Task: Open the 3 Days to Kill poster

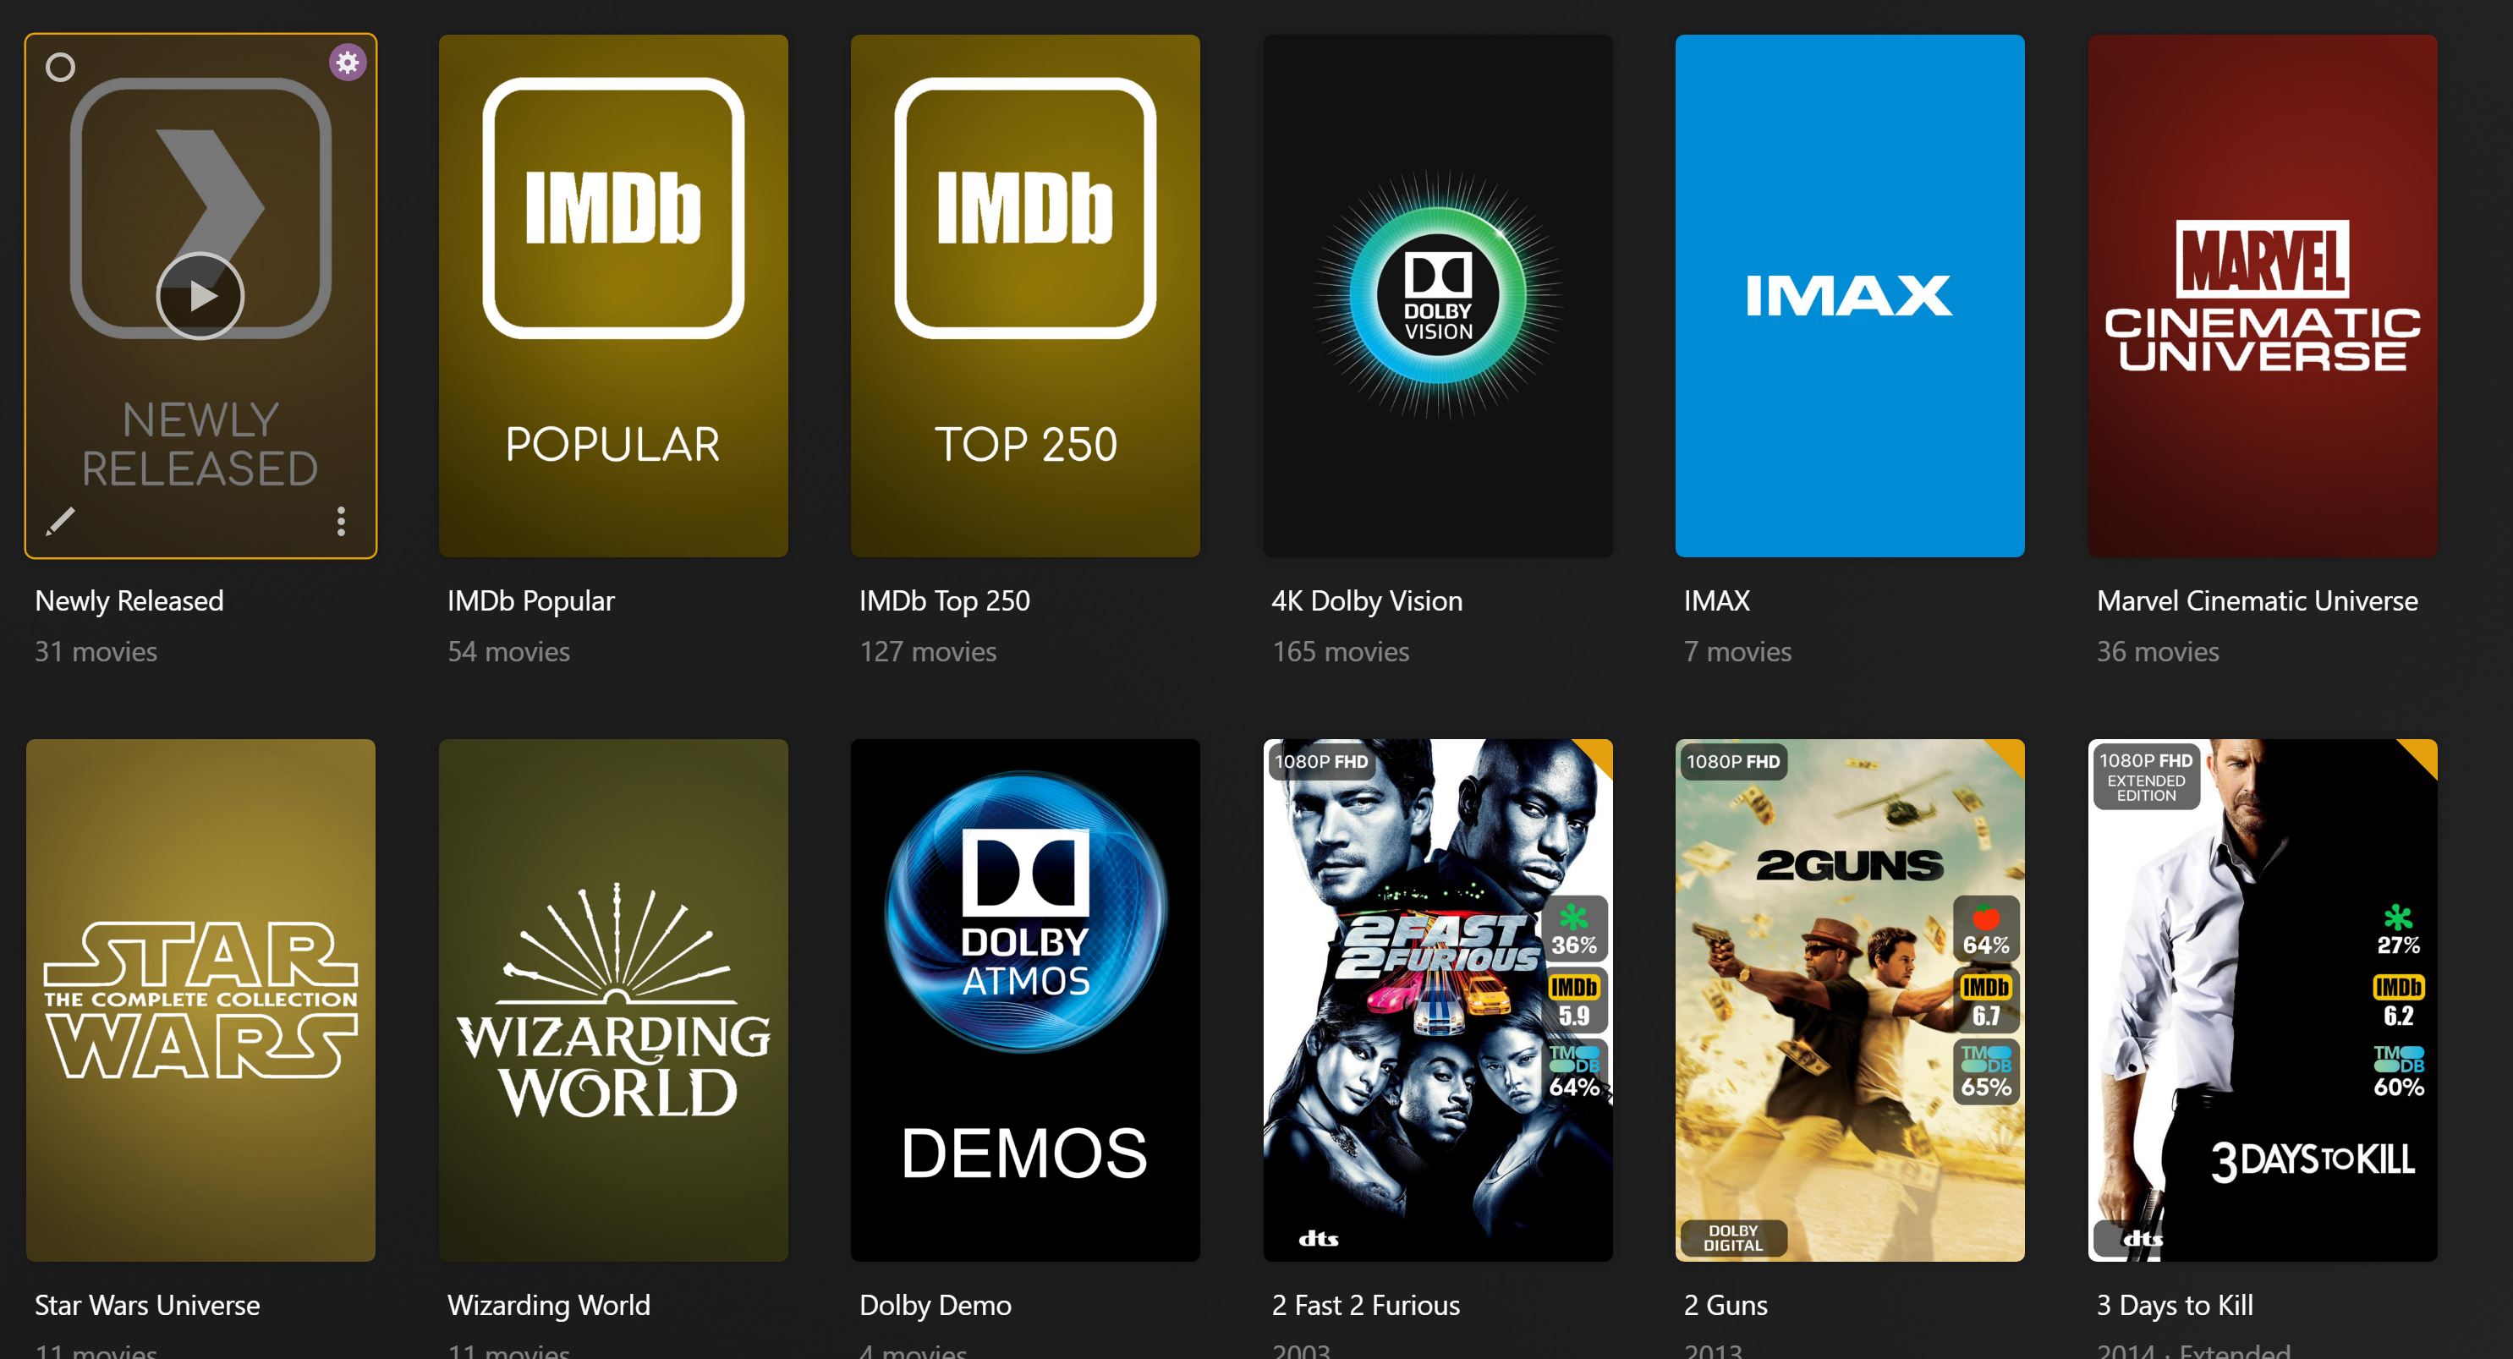Action: click(2263, 1000)
